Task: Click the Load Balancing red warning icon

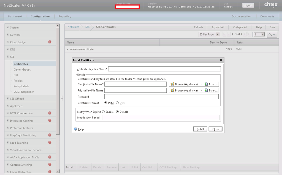Action: pyautogui.click(x=50, y=142)
